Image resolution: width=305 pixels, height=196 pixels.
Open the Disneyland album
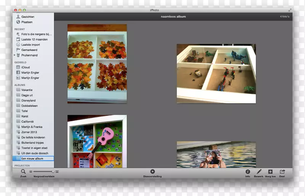pyautogui.click(x=29, y=100)
